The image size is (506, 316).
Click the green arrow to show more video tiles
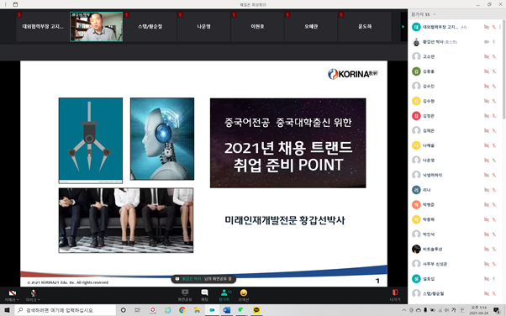(x=403, y=27)
